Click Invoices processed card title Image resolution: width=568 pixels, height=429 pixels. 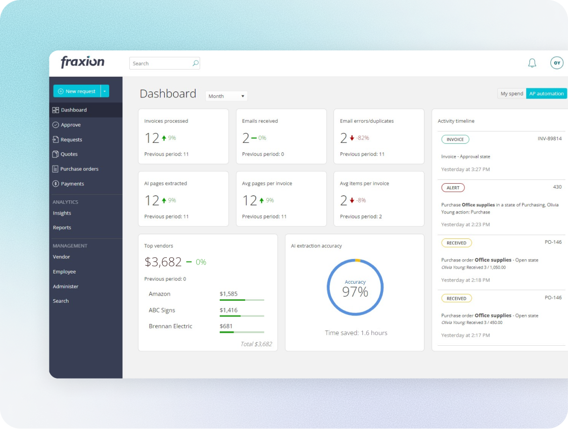point(166,121)
